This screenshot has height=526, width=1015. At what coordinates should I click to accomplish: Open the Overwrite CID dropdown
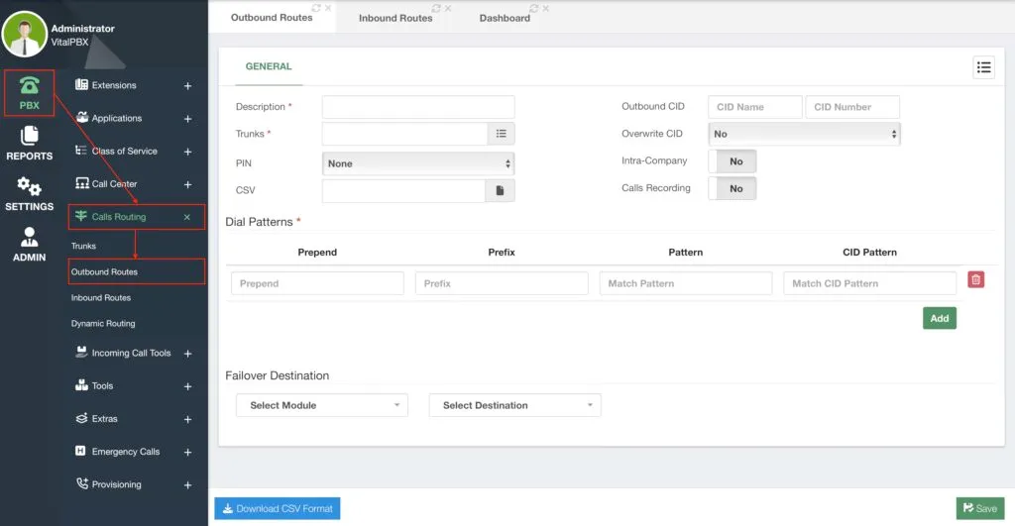[x=804, y=134]
